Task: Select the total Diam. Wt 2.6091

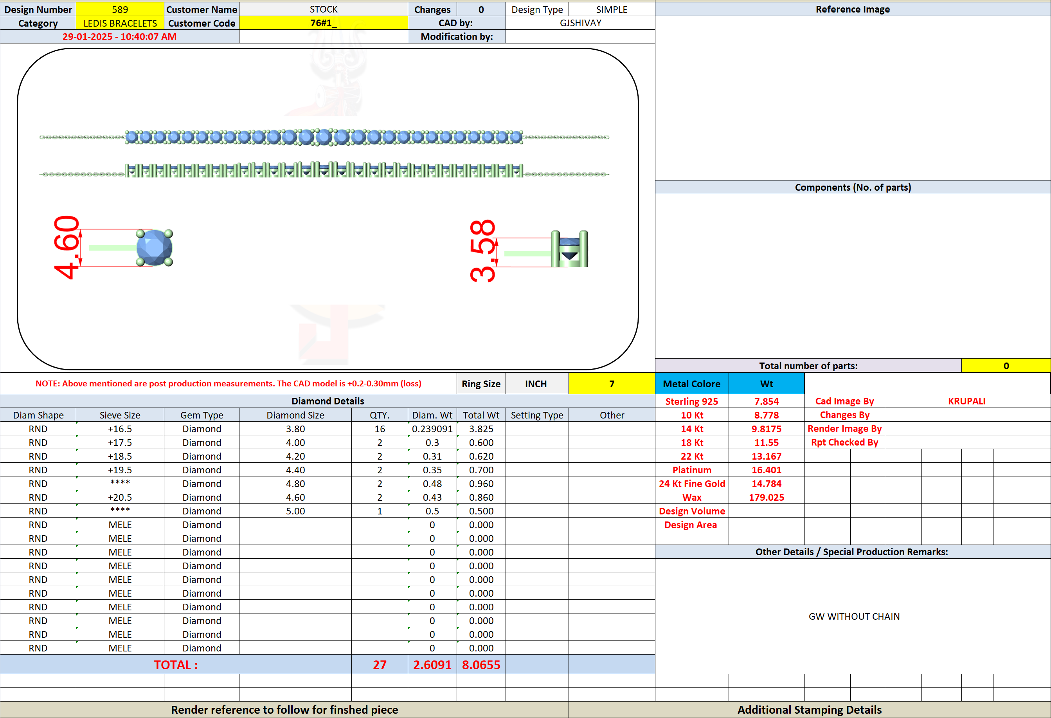Action: [432, 664]
